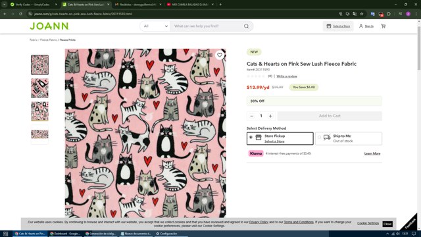
Task: Select second product thumbnail image
Action: point(39,88)
